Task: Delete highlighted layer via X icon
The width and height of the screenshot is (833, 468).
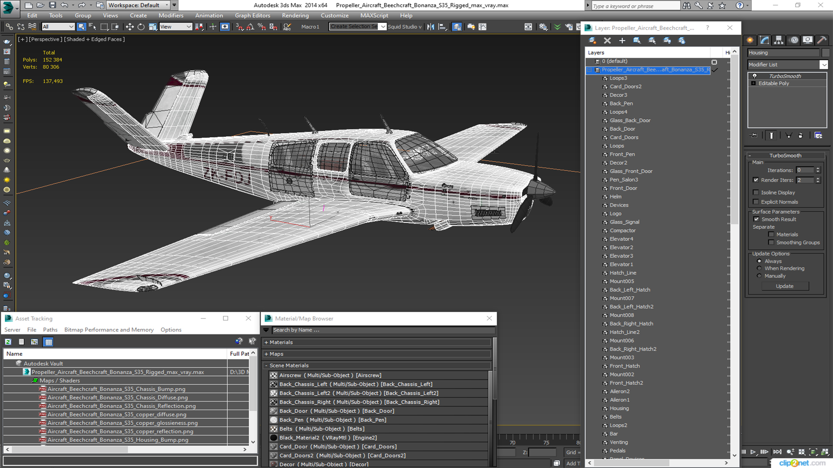Action: pyautogui.click(x=607, y=40)
